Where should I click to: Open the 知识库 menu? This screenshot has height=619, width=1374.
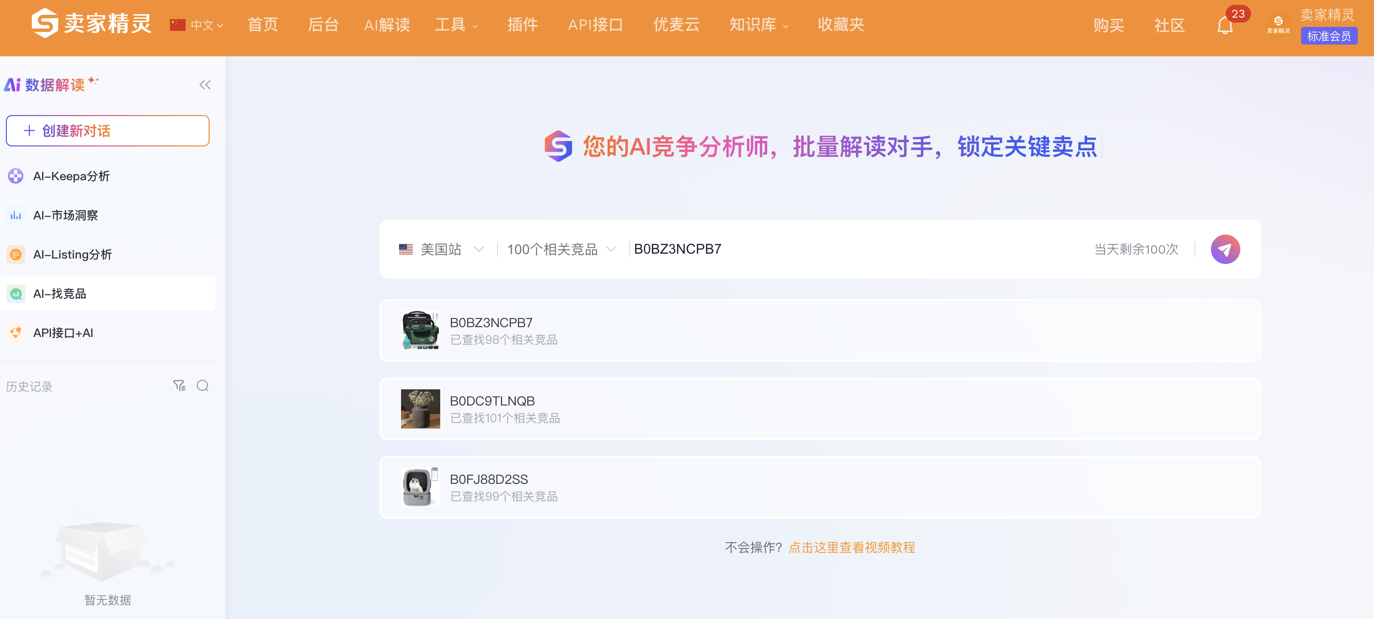click(x=758, y=24)
